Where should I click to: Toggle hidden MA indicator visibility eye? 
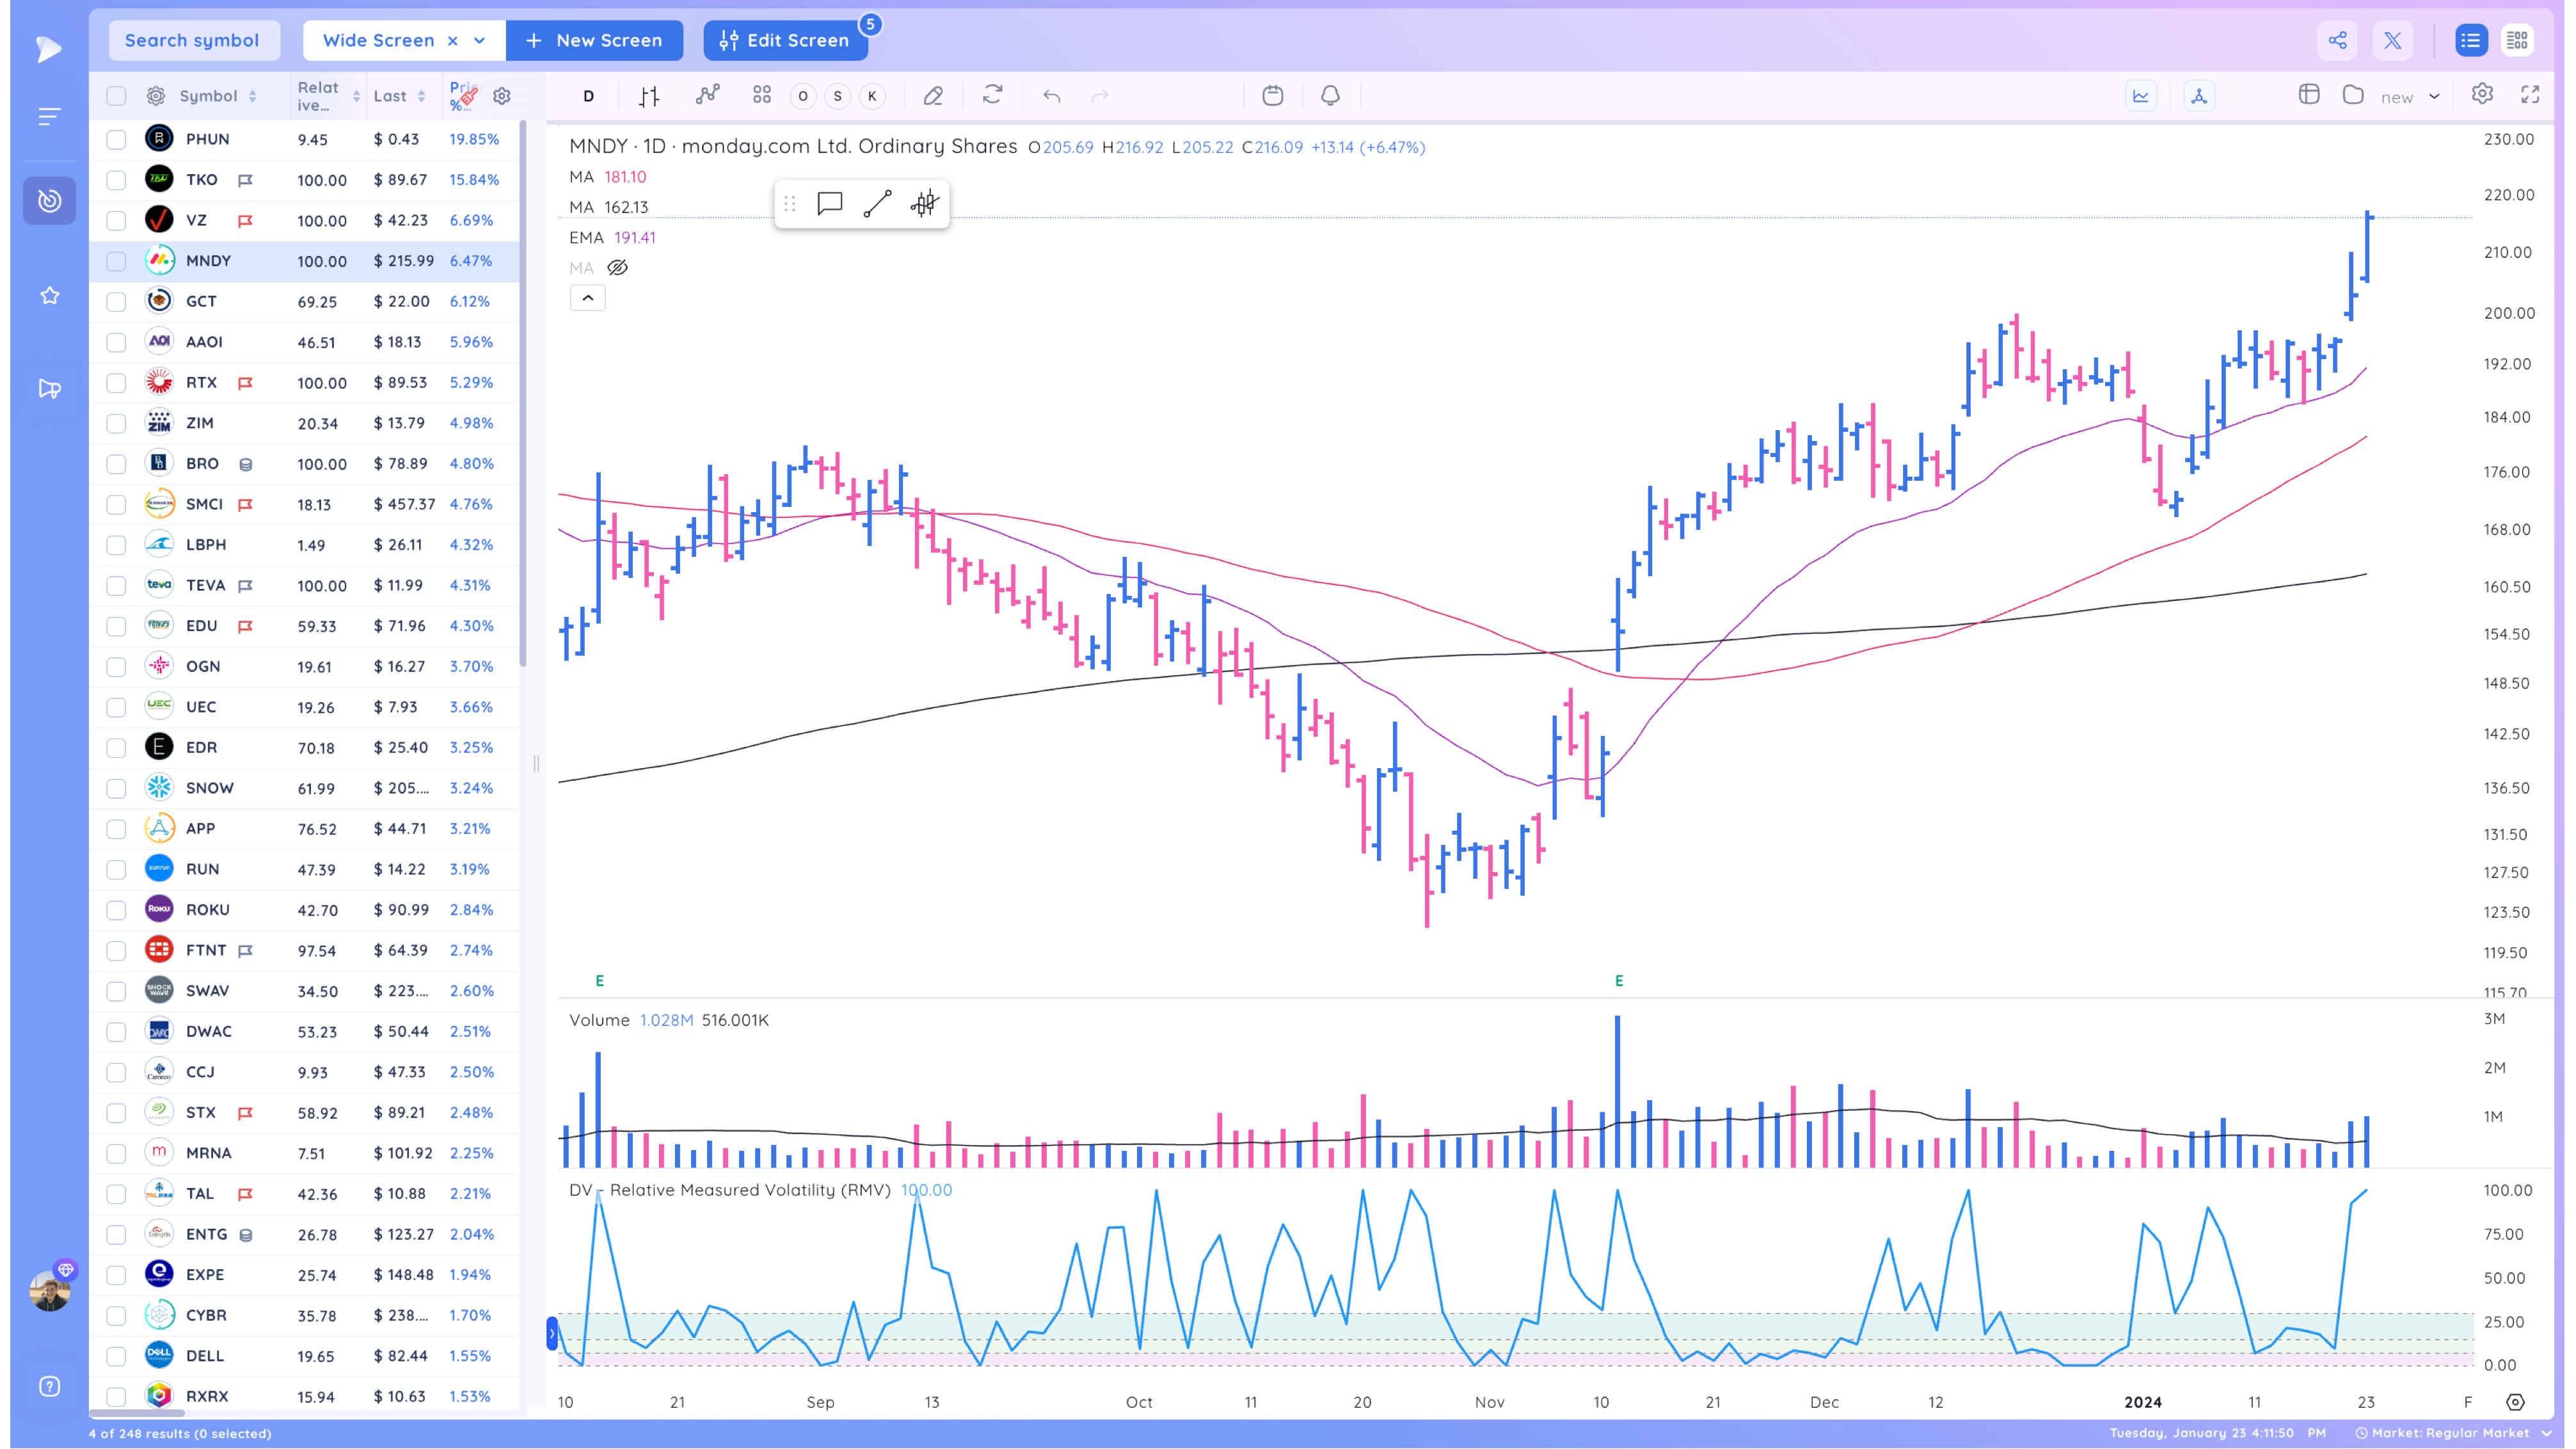(618, 268)
